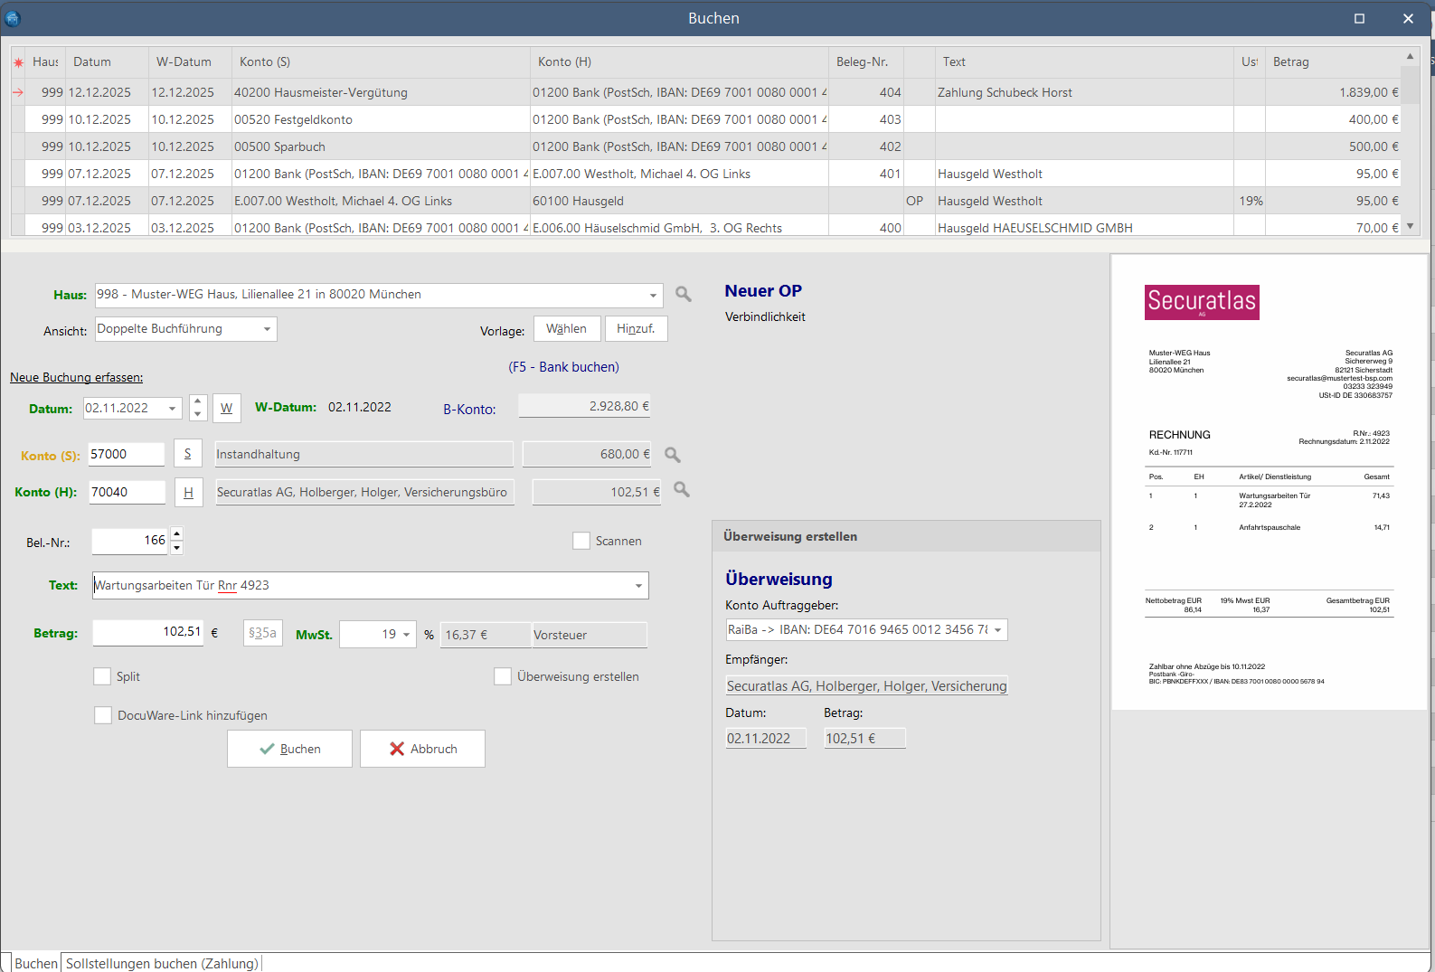1435x972 pixels.
Task: Select the Hausgeld HAEUSELSCHMID GMBH row
Action: point(714,227)
